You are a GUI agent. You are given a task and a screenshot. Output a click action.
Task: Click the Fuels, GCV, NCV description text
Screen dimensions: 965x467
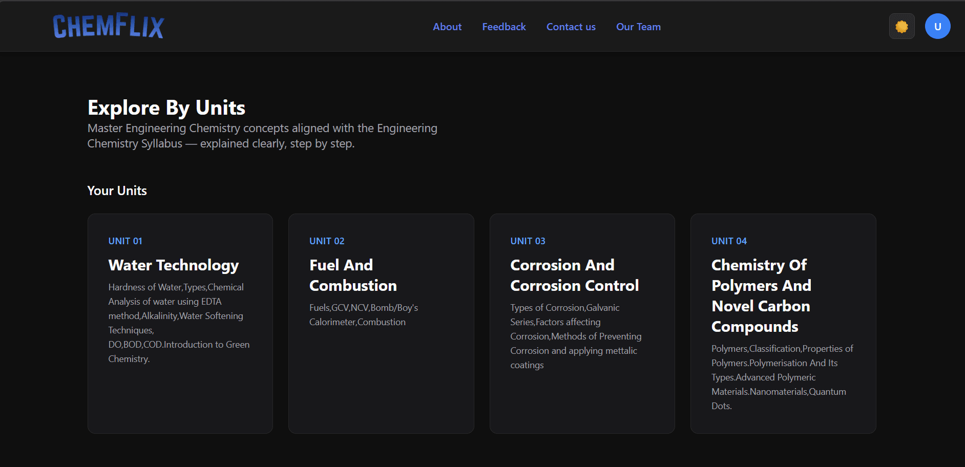(x=363, y=315)
